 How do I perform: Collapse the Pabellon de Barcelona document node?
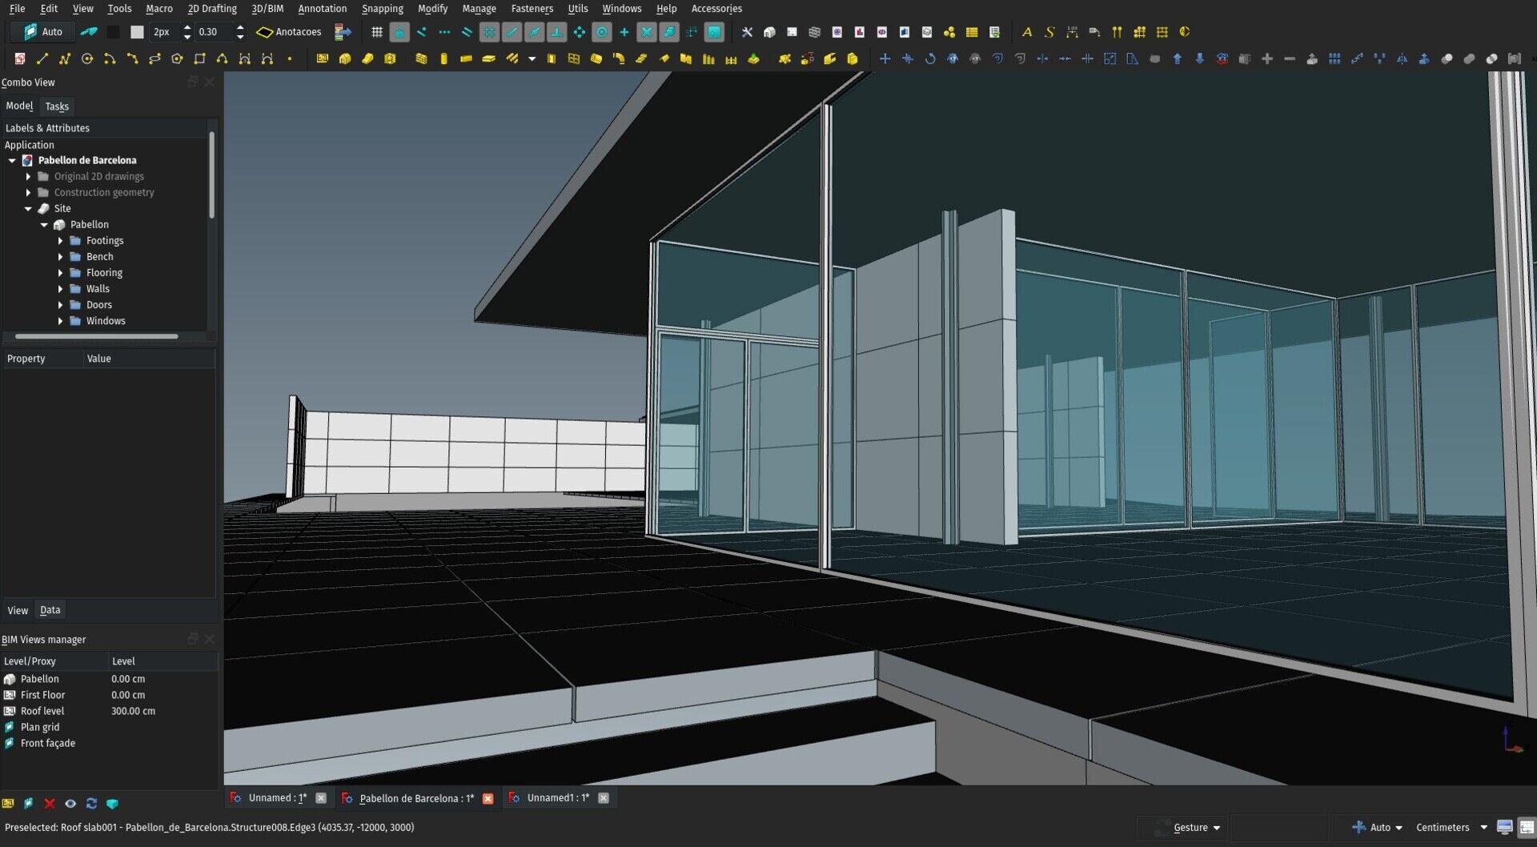12,160
